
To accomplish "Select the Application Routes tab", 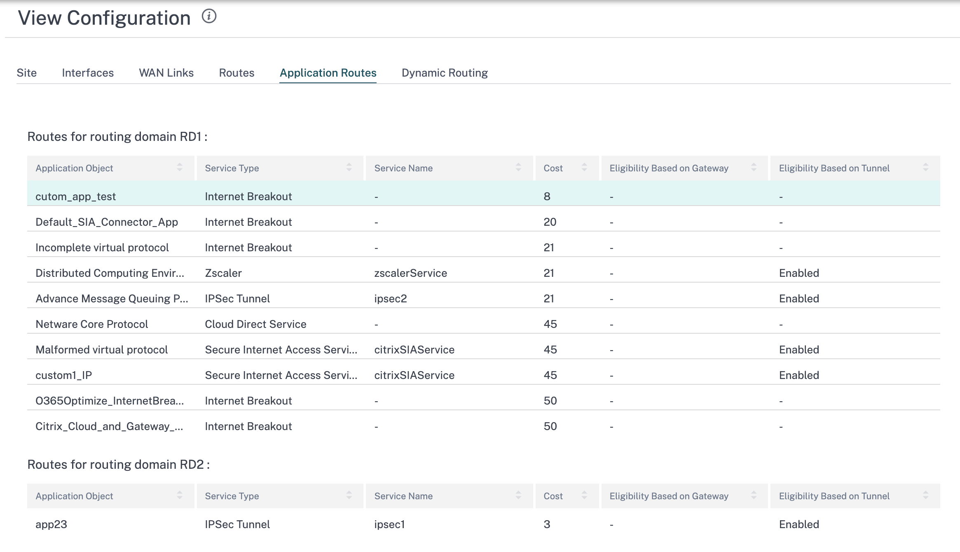I will (x=328, y=73).
